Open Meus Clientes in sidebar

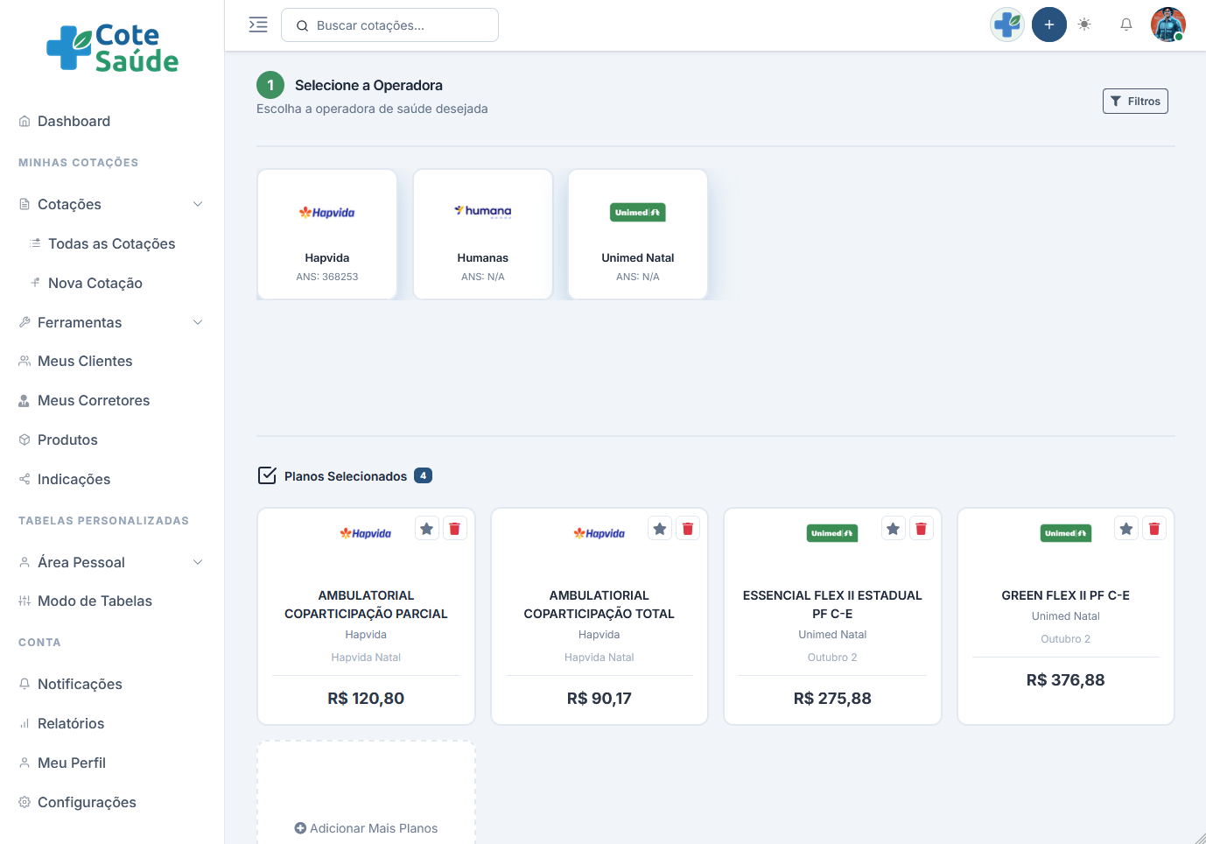(x=85, y=361)
